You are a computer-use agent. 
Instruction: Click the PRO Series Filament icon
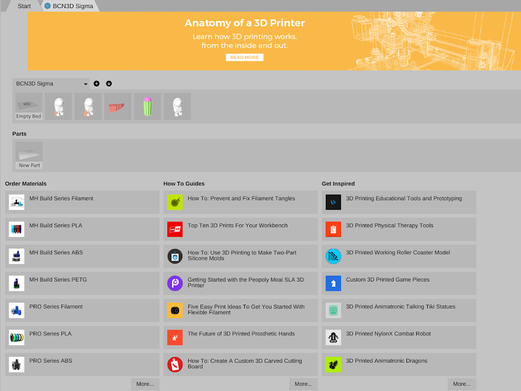pyautogui.click(x=17, y=310)
